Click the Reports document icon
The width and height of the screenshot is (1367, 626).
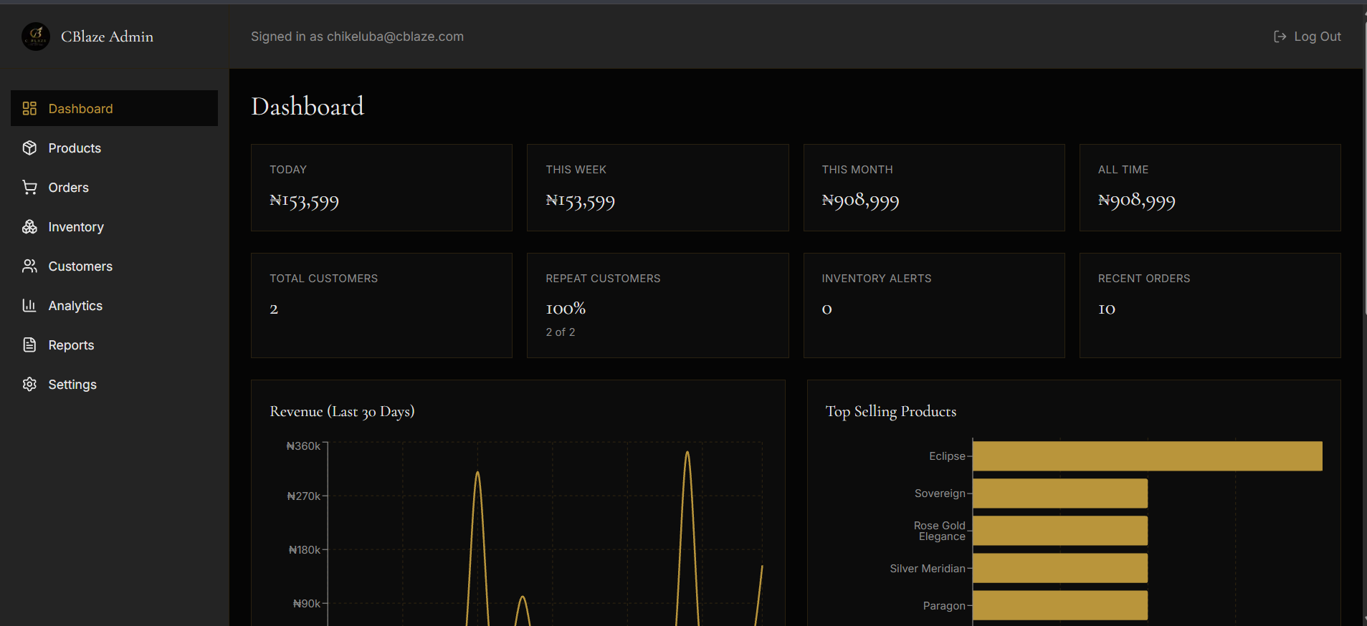pos(29,345)
